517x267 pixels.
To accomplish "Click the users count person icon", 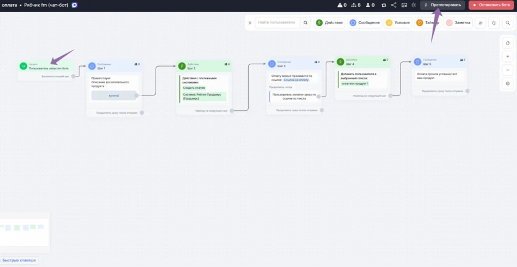I will [x=368, y=5].
